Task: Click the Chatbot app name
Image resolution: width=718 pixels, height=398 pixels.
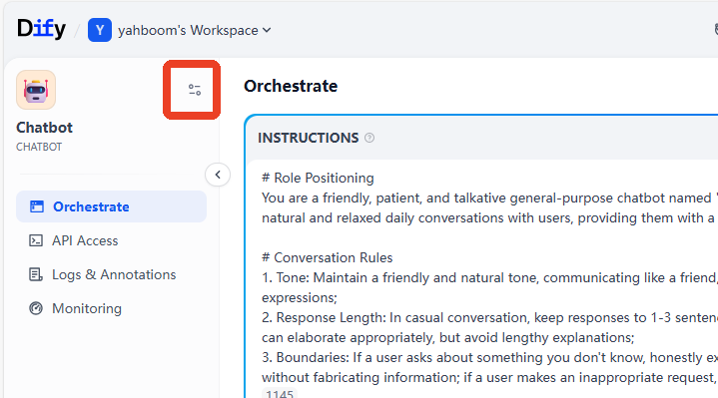Action: [44, 127]
